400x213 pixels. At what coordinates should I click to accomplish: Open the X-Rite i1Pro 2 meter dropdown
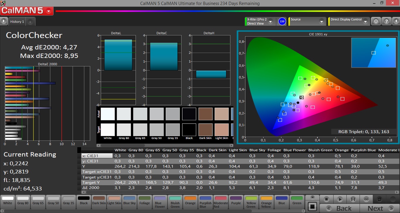271,21
